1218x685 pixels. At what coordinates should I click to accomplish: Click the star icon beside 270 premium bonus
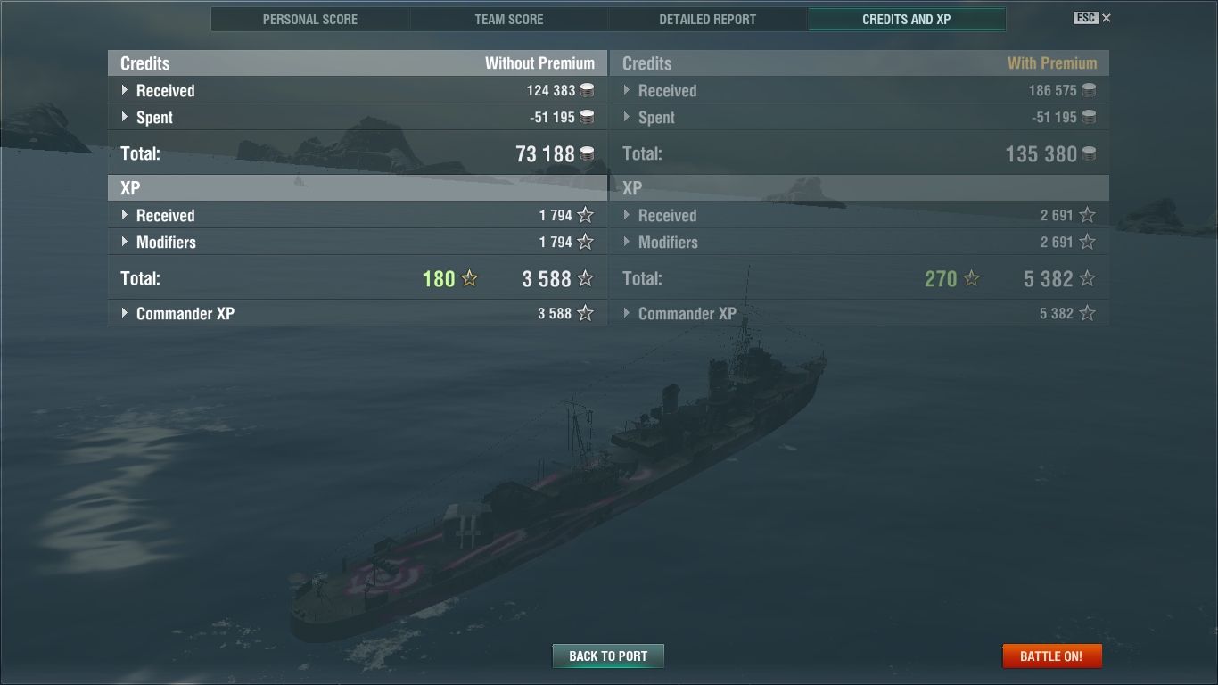coord(971,278)
